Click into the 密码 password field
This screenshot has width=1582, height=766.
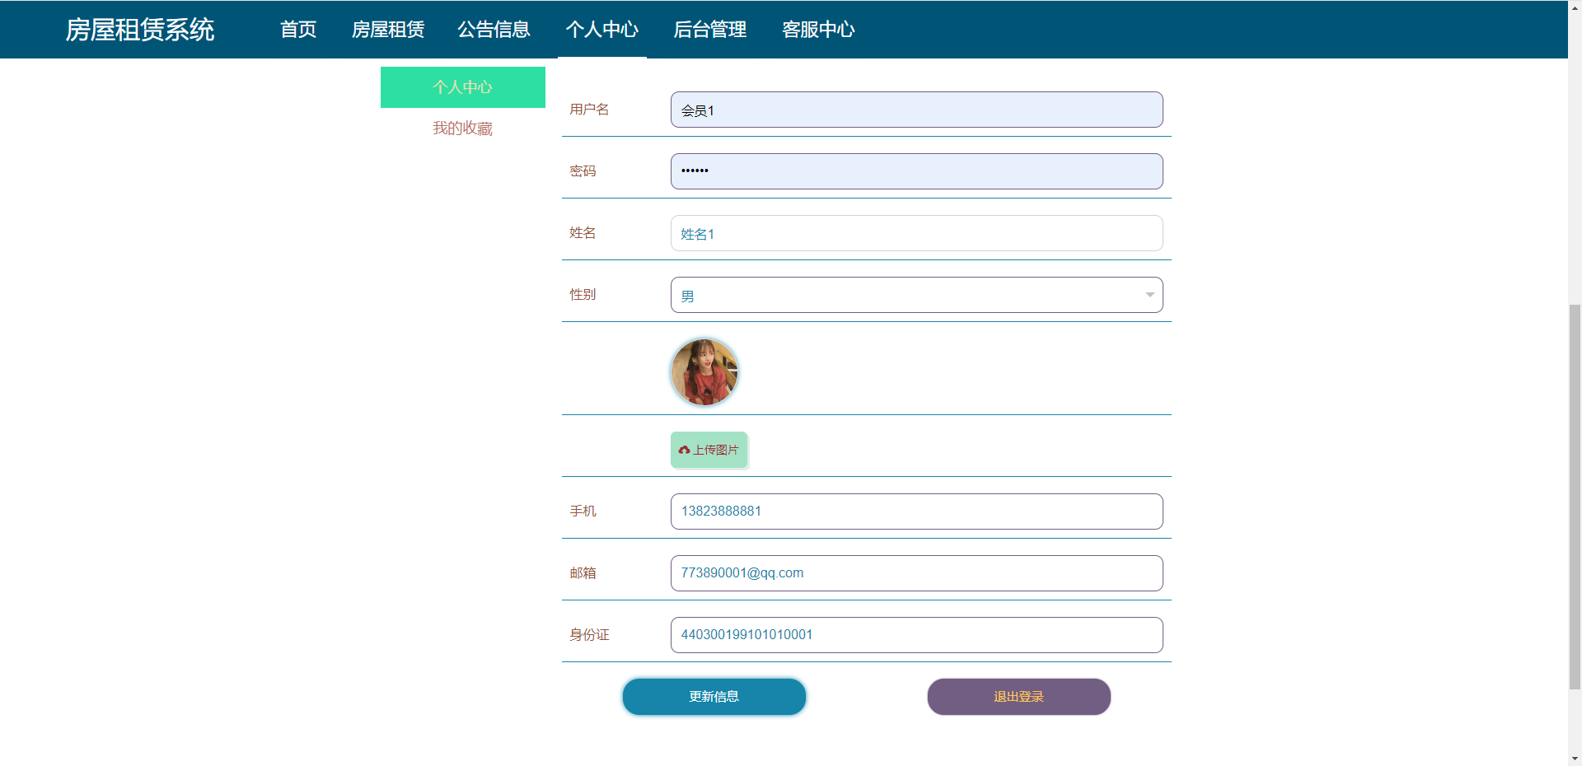[x=916, y=171]
